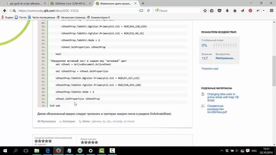Show hidden system tray icons
Viewport: 276px width, 155px height.
point(222,151)
